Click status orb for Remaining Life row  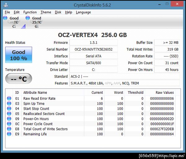[x=9, y=134]
